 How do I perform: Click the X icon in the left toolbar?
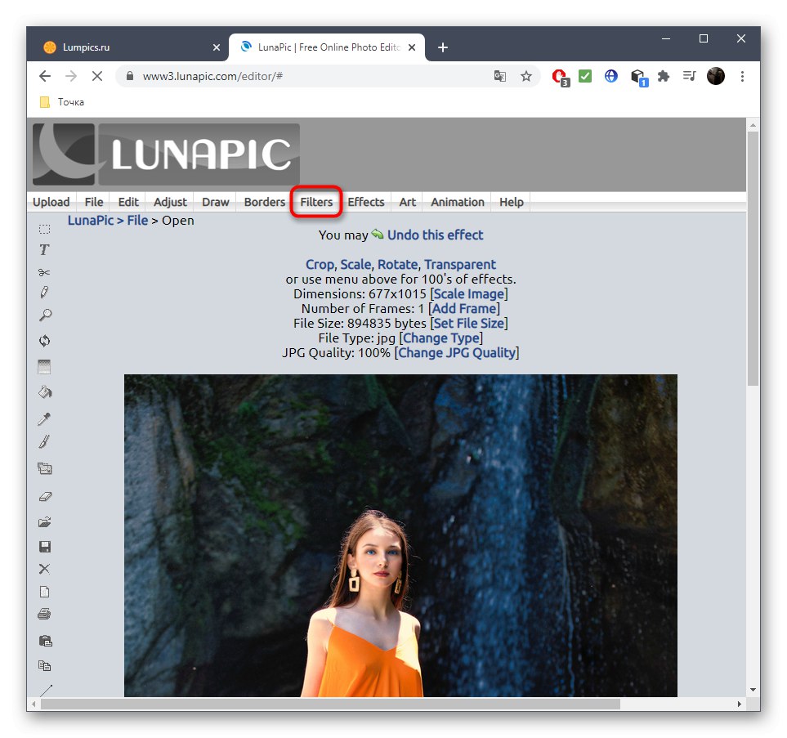(x=45, y=569)
